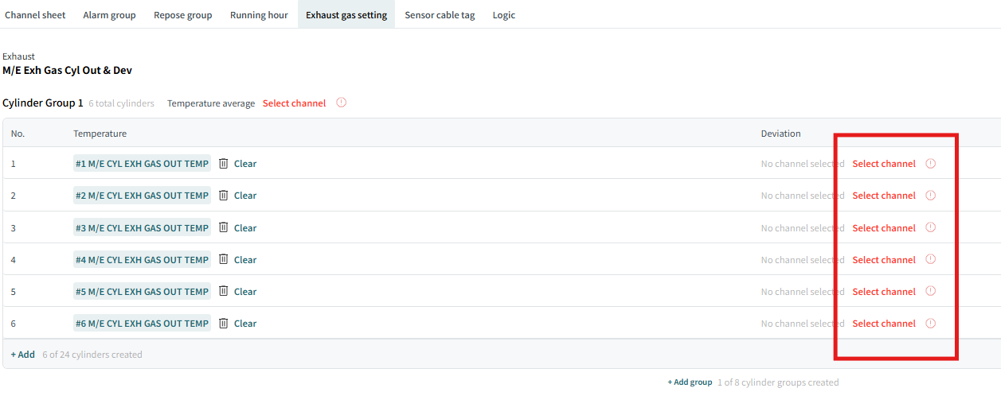Click the #3 M/E CYL EXH GAS OUT TEMP tag
Image resolution: width=1001 pixels, height=419 pixels.
coord(142,228)
